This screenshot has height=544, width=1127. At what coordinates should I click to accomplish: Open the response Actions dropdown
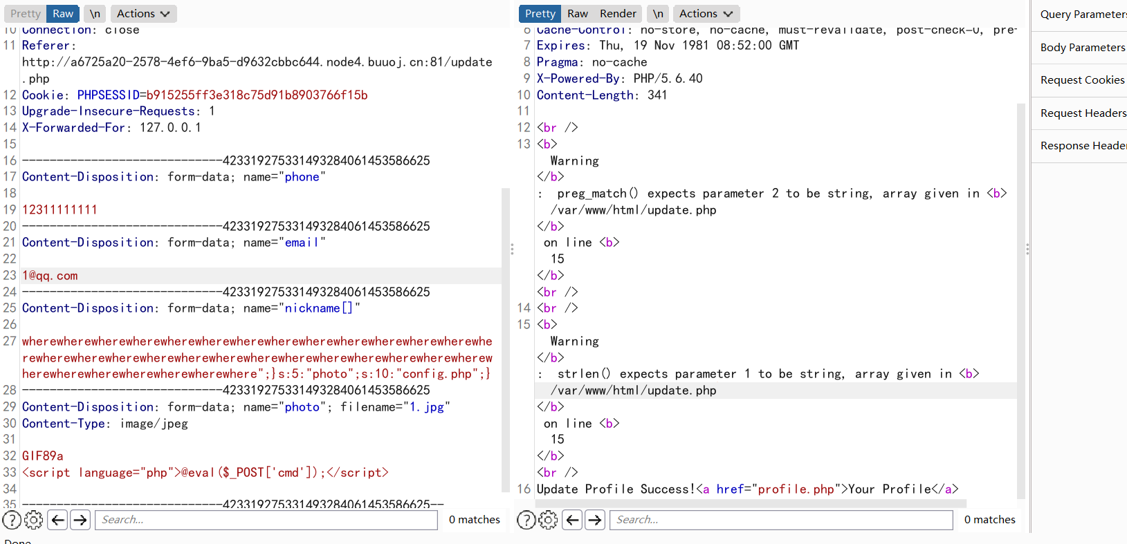point(706,14)
